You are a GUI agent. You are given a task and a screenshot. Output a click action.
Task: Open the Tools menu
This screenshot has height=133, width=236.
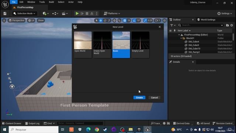click(42, 2)
